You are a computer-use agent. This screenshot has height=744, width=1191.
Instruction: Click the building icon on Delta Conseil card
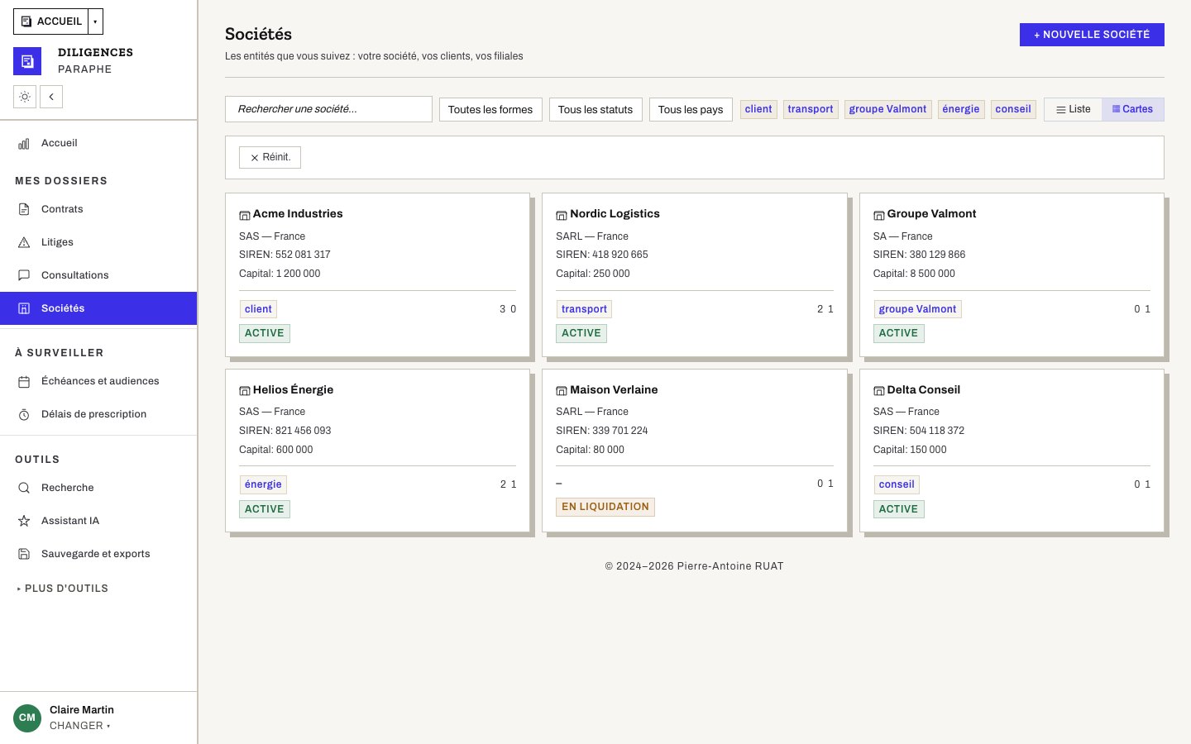tap(879, 391)
